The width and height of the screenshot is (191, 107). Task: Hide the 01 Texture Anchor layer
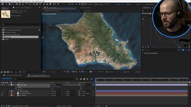click(2, 93)
